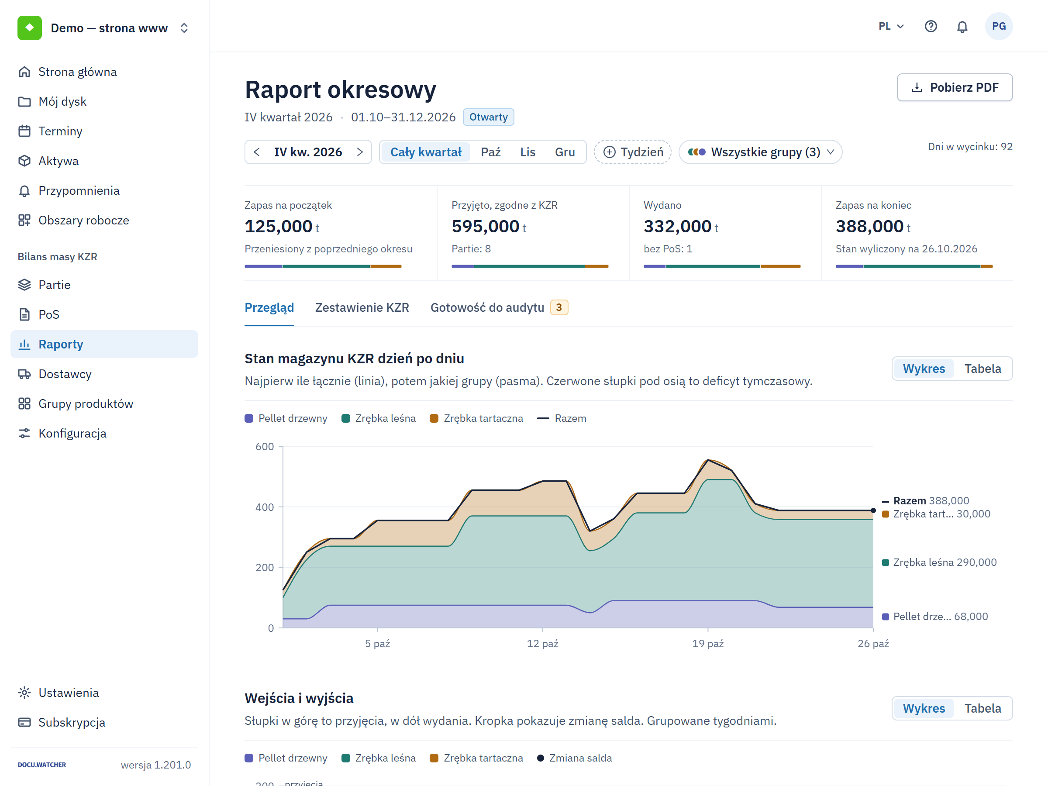The height and width of the screenshot is (786, 1048).
Task: Select Cały kwartał period segment
Action: (425, 152)
